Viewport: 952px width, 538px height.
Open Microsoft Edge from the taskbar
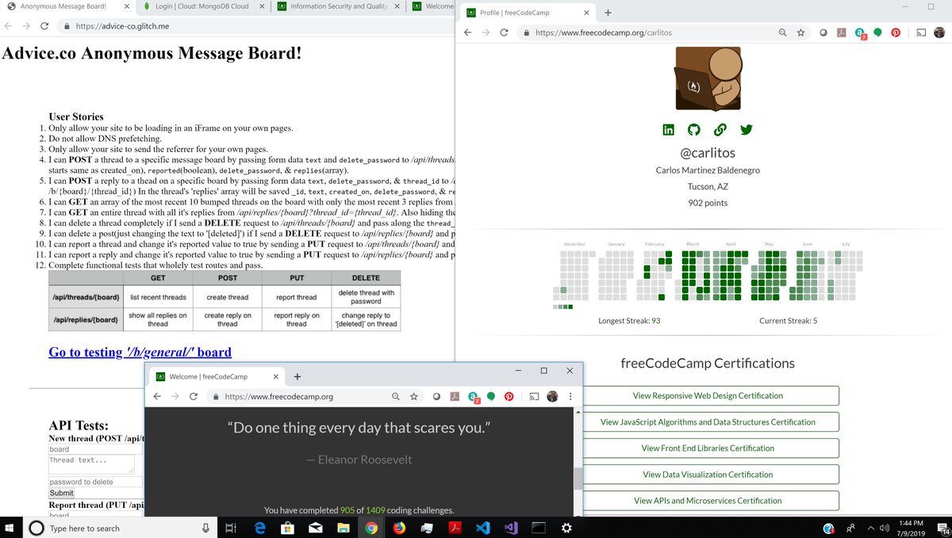click(x=259, y=528)
